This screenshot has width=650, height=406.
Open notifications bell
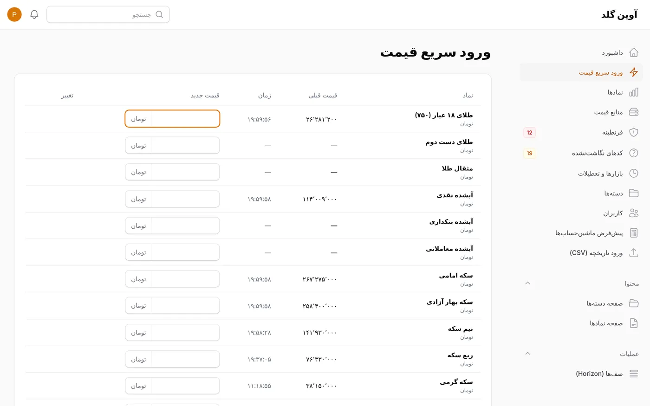click(34, 14)
